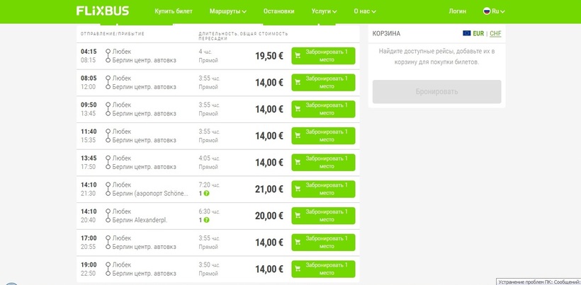This screenshot has height=285, width=581.
Task: Click the disabled Бронировать basket button
Action: coord(436,92)
